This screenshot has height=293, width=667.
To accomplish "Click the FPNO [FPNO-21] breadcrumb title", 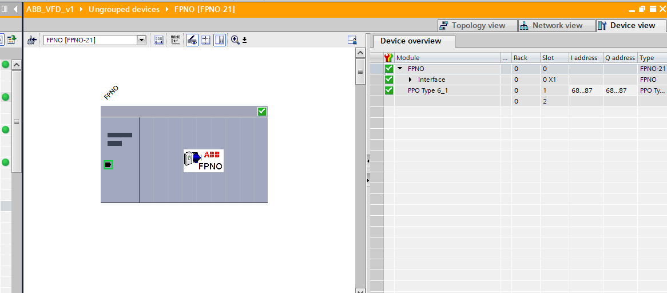I will coord(205,9).
